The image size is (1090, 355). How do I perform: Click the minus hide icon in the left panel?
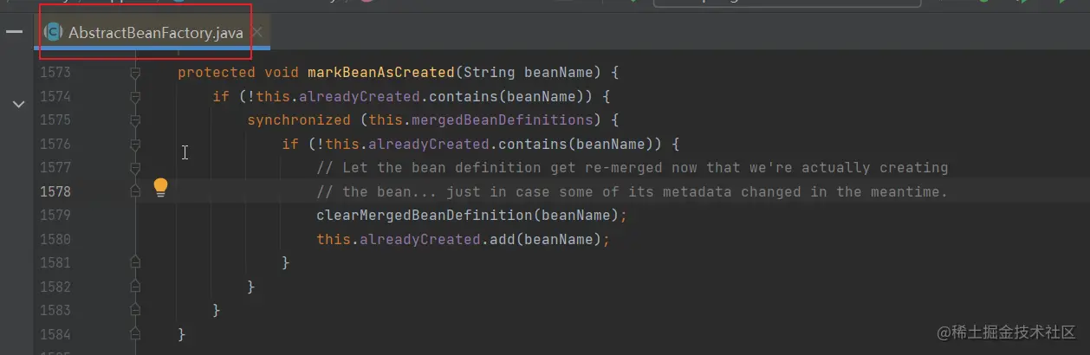pyautogui.click(x=14, y=32)
